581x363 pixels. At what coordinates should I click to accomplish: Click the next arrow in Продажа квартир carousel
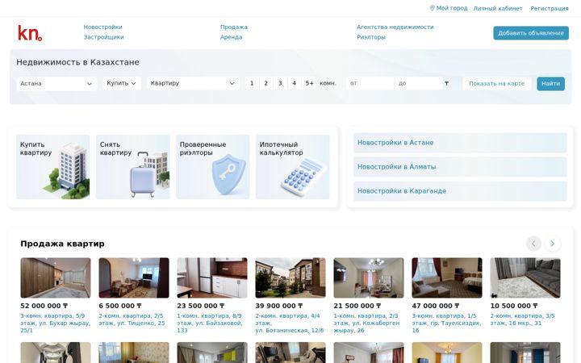553,244
